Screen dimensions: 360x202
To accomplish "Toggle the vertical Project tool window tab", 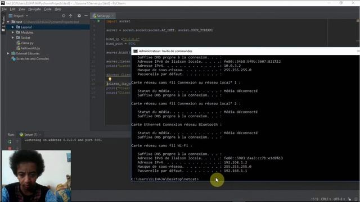I will click(x=3, y=23).
